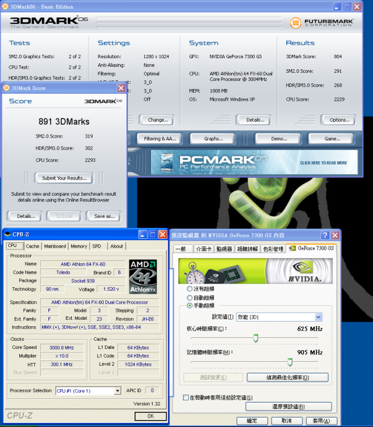Open the 介面卡 adapter tab
The height and width of the screenshot is (427, 373).
tap(204, 249)
